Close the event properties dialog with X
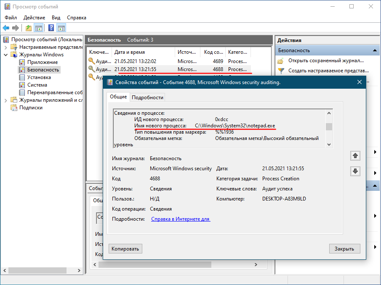This screenshot has width=381, height=285. 360,82
